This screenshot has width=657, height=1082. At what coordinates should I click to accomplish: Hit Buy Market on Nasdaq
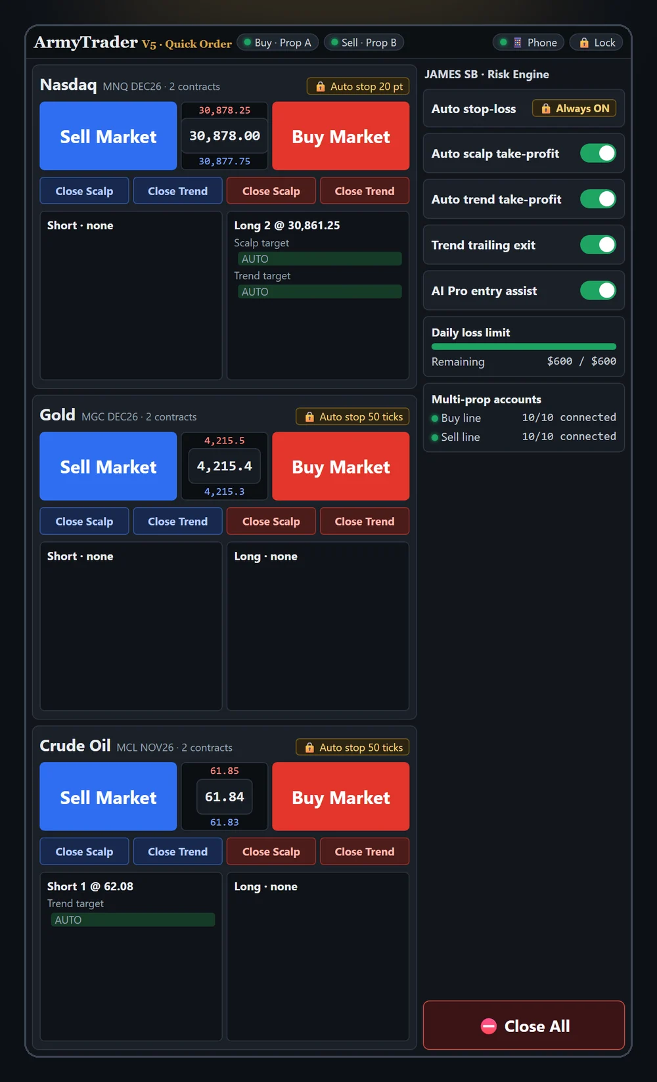pos(341,136)
